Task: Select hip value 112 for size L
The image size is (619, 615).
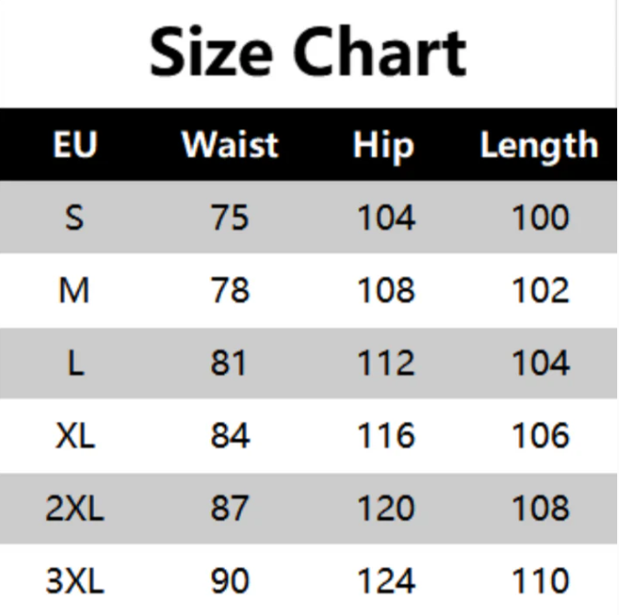Action: click(x=385, y=363)
